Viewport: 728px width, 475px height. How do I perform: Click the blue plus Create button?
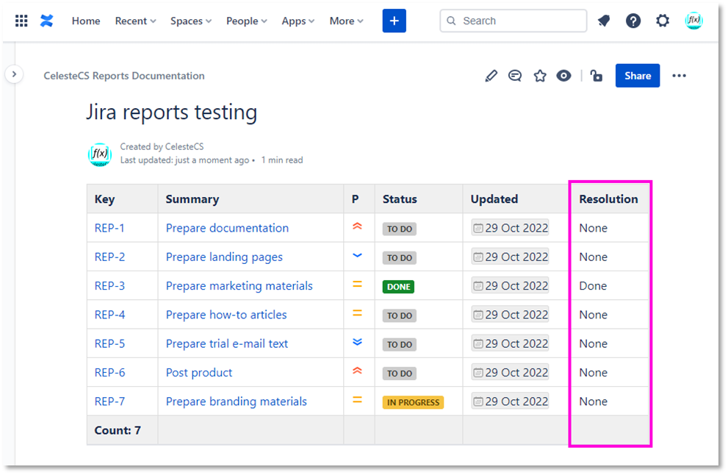pos(394,21)
